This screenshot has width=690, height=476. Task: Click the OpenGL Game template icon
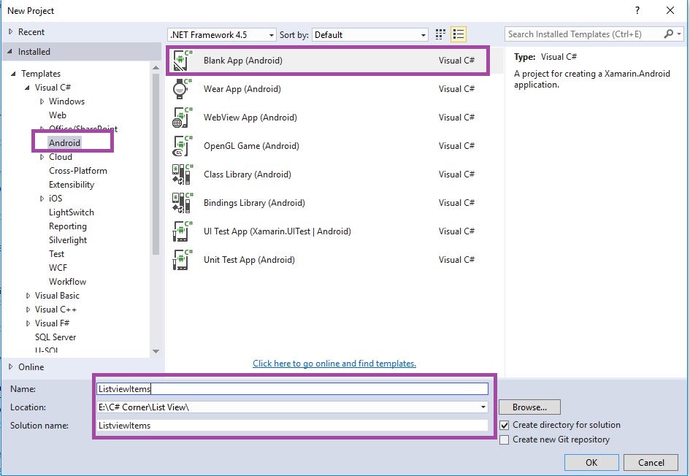point(183,146)
